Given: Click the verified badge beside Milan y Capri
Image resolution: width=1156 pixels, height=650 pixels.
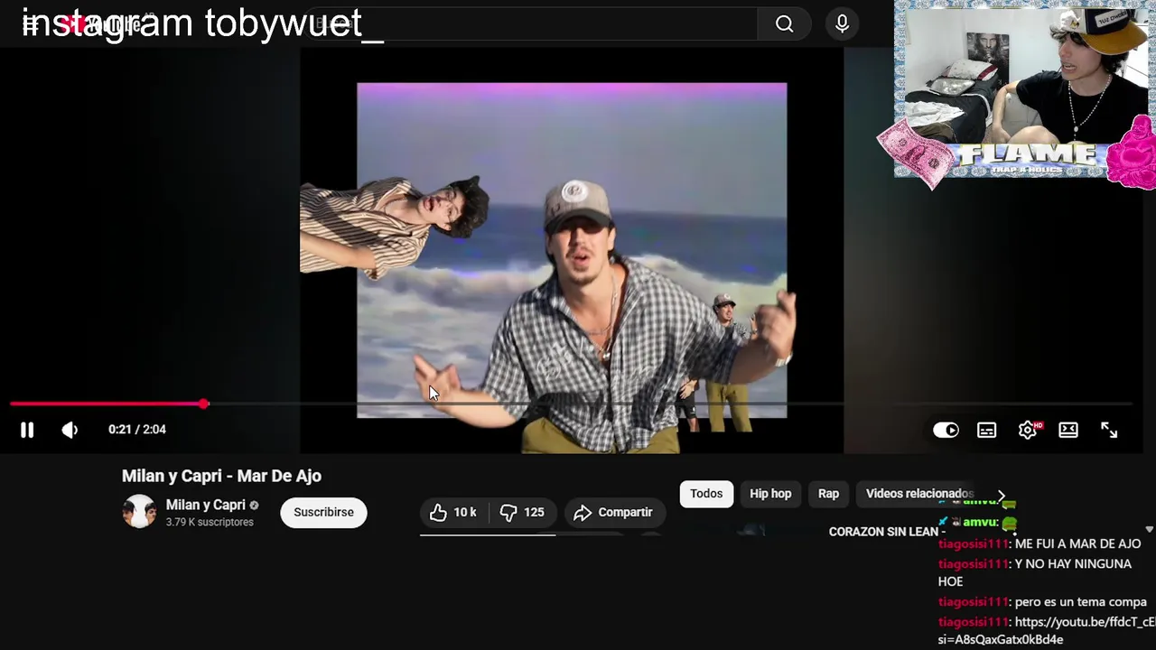Looking at the screenshot, I should click(x=254, y=506).
